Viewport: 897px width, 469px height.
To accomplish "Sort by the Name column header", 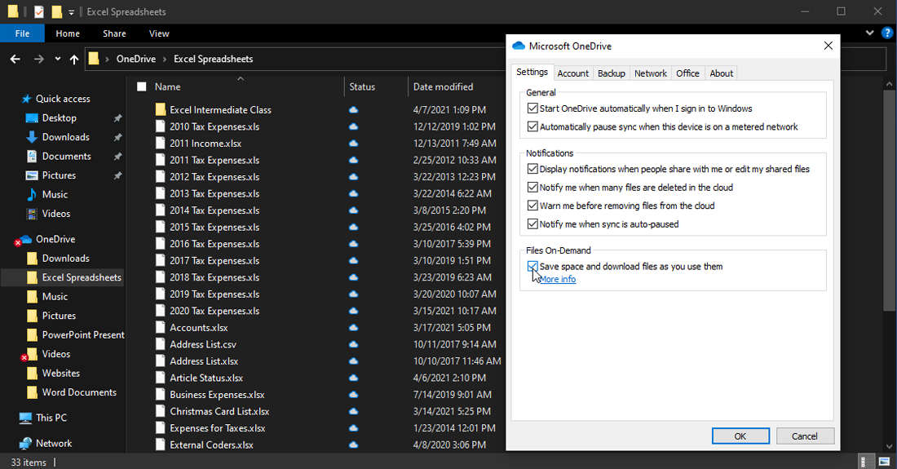I will [x=168, y=86].
